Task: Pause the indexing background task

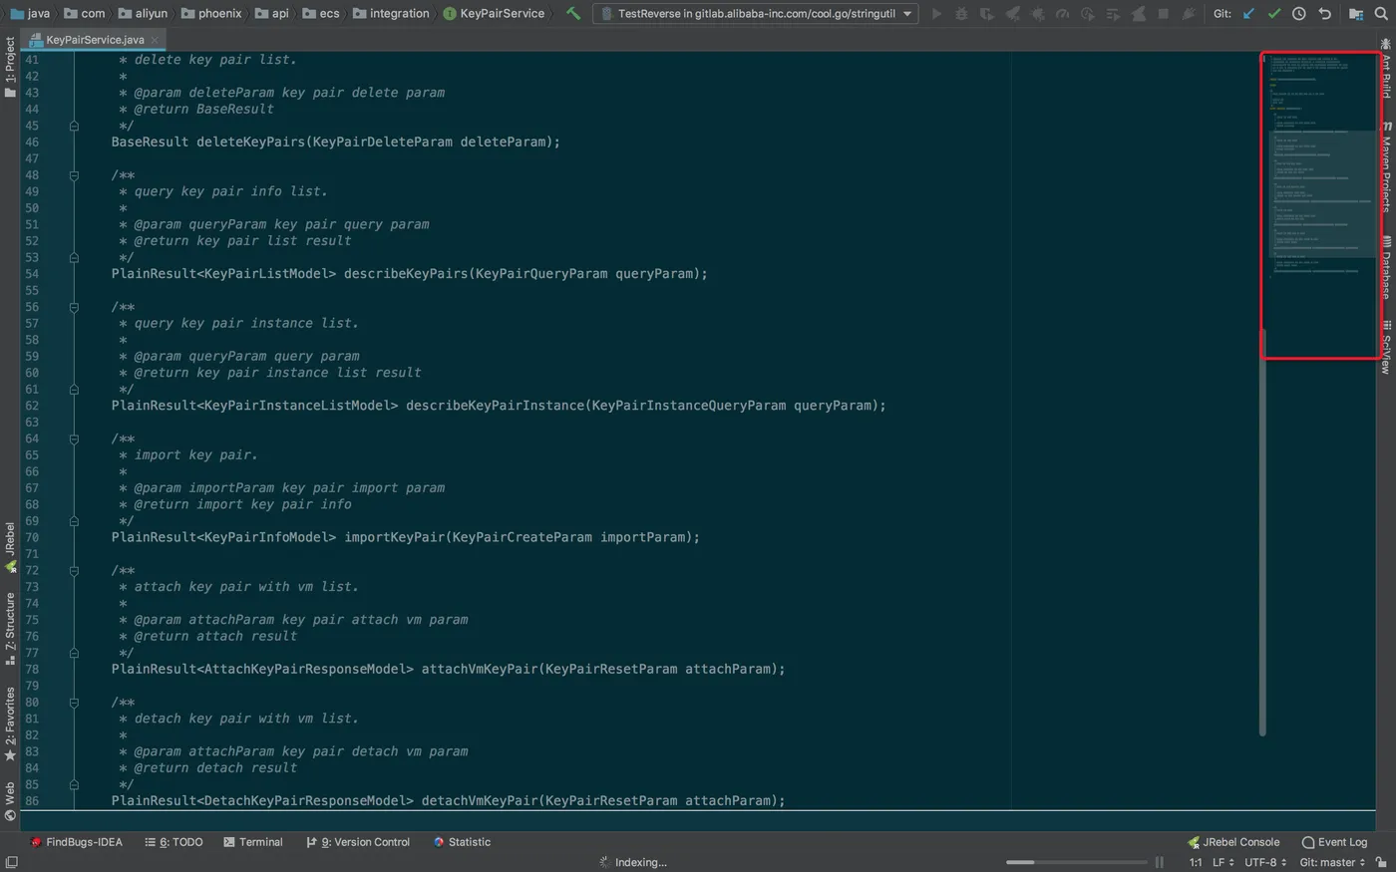Action: click(x=1159, y=862)
